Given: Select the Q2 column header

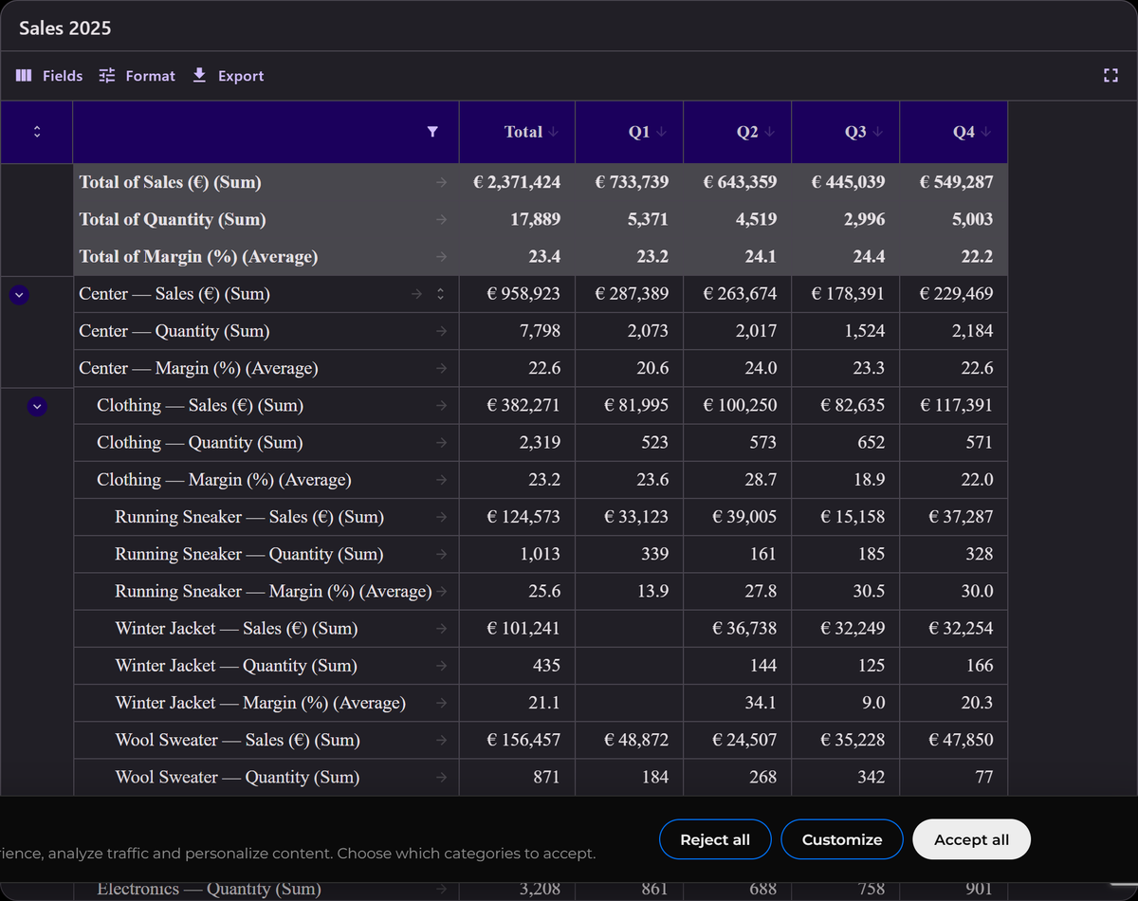Looking at the screenshot, I should pos(737,132).
